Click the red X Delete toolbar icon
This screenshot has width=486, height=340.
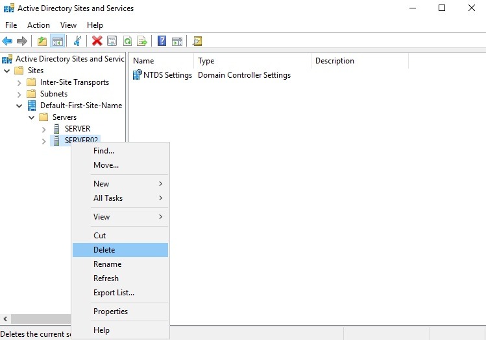(97, 41)
